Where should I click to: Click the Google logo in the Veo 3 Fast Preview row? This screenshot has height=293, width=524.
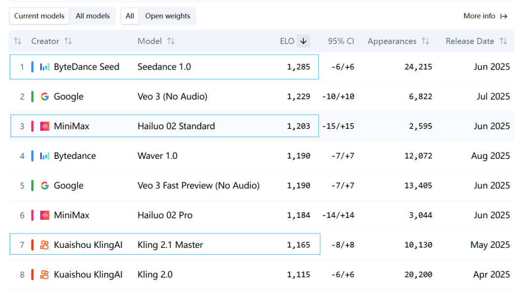45,185
